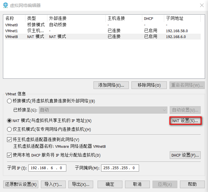Open the DHCP 设置 dialog
This screenshot has height=192, width=208.
point(185,155)
